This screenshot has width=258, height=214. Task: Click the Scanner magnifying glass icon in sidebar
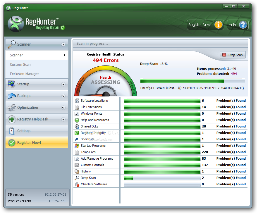click(12, 44)
